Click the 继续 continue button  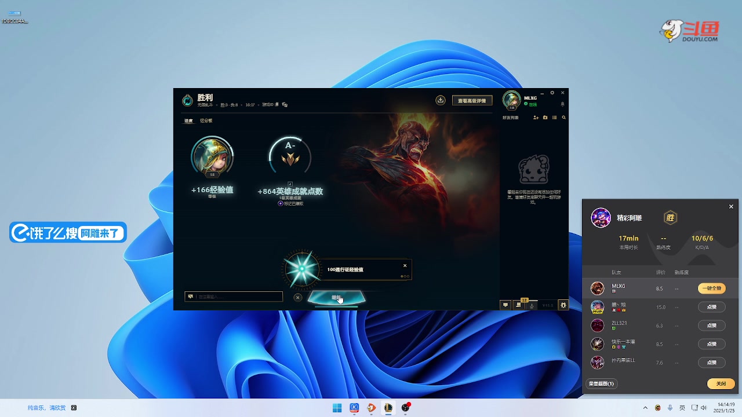[x=336, y=298]
